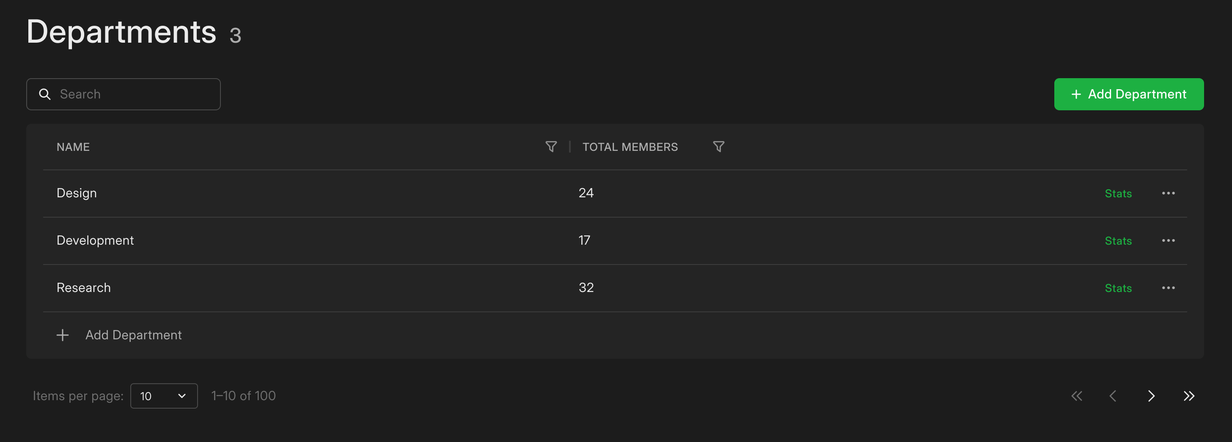This screenshot has height=442, width=1232.
Task: Click the search magnifier icon
Action: click(45, 94)
